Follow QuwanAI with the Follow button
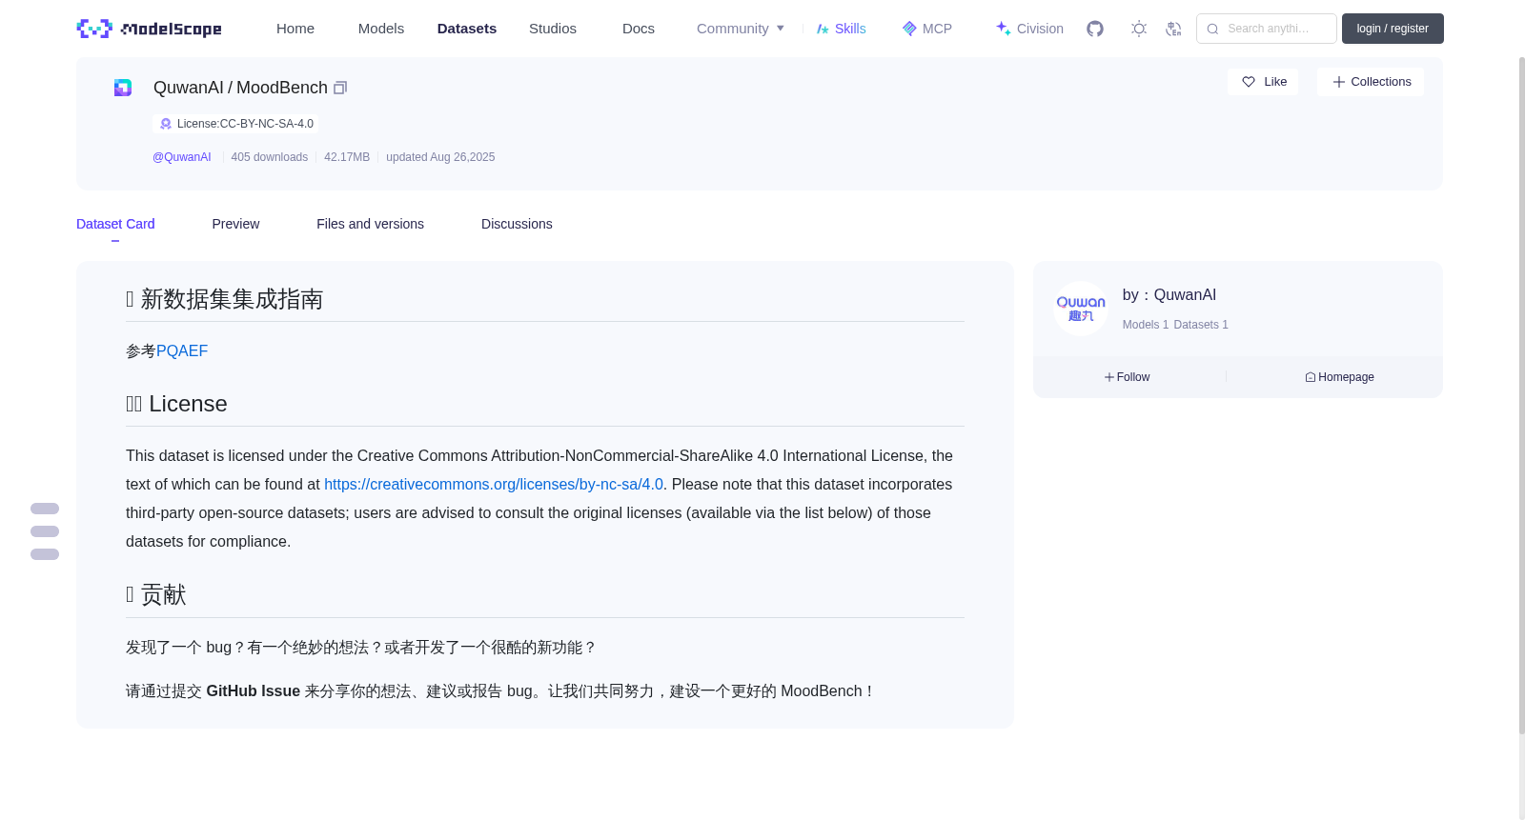 tap(1128, 377)
